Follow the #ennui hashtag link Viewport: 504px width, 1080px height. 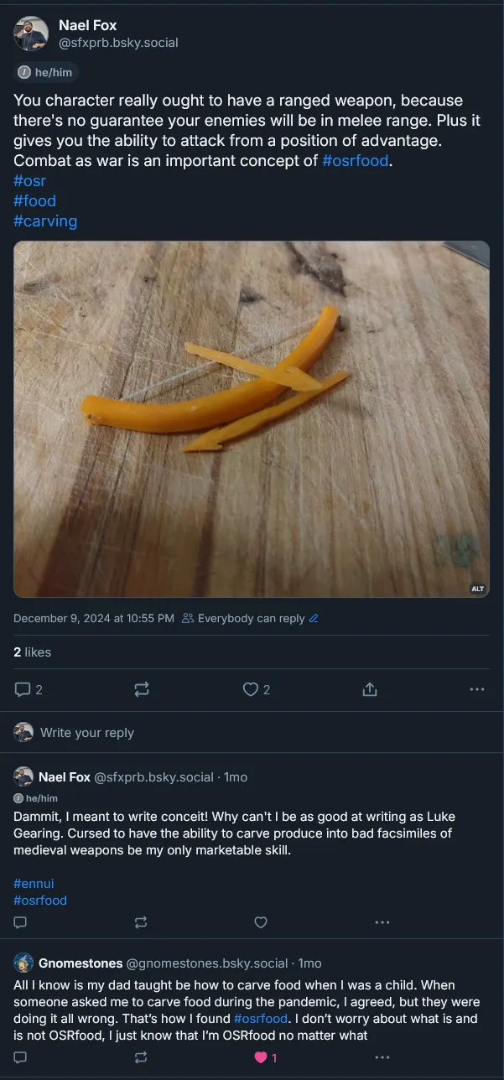click(x=34, y=883)
